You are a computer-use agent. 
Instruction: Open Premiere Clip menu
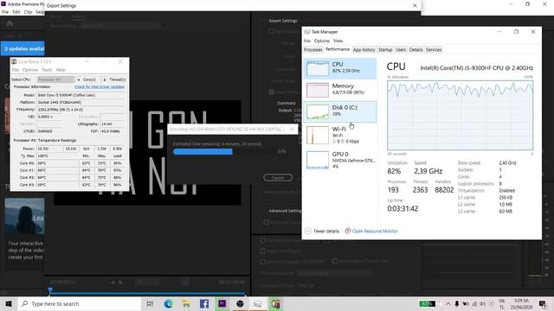tap(28, 12)
